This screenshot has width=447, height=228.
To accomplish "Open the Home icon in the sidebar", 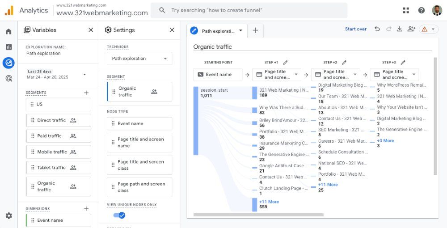I will (x=8, y=32).
